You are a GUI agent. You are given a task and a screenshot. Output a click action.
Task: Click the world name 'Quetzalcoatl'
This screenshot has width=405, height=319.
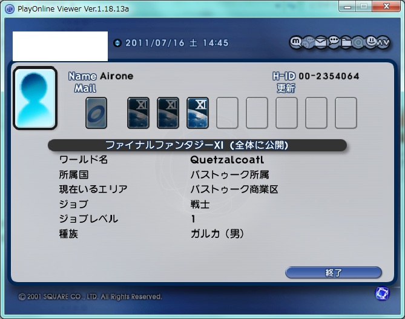227,160
